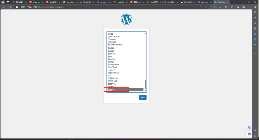259x140 pixels.
Task: Click the 继续 continue button
Action: click(143, 97)
